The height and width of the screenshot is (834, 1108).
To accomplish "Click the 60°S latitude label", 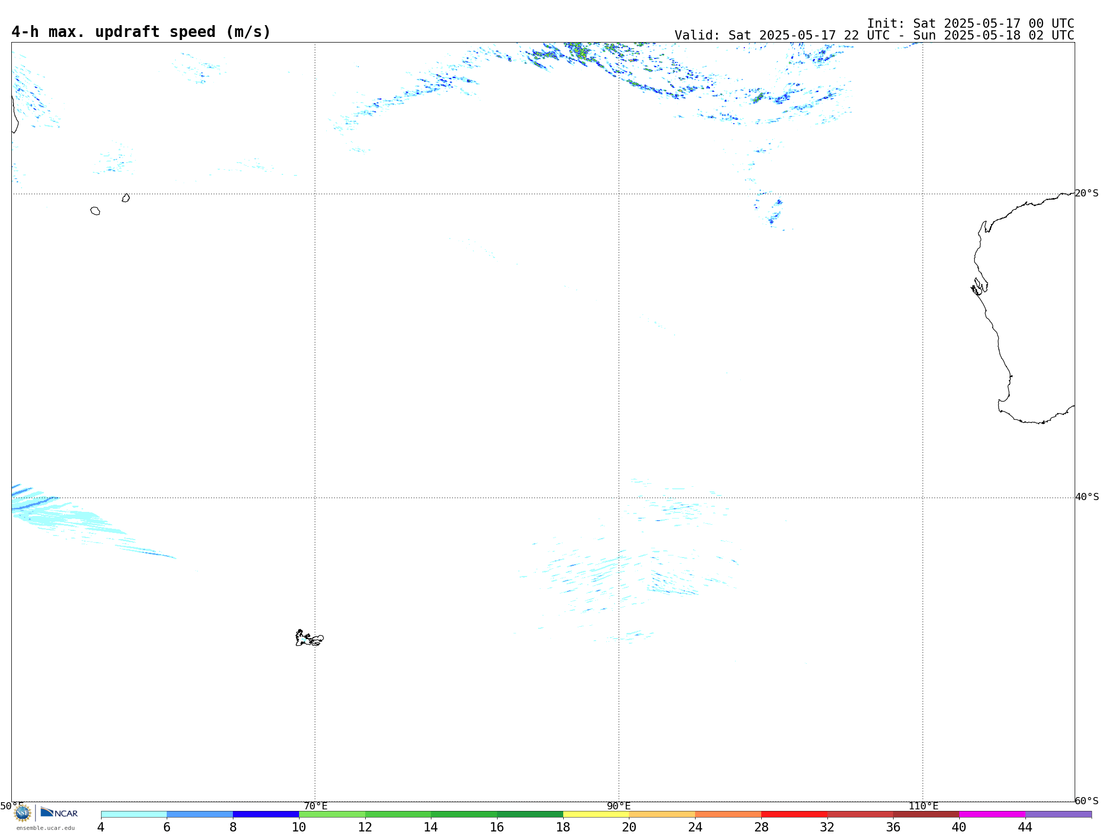I will (x=1087, y=801).
